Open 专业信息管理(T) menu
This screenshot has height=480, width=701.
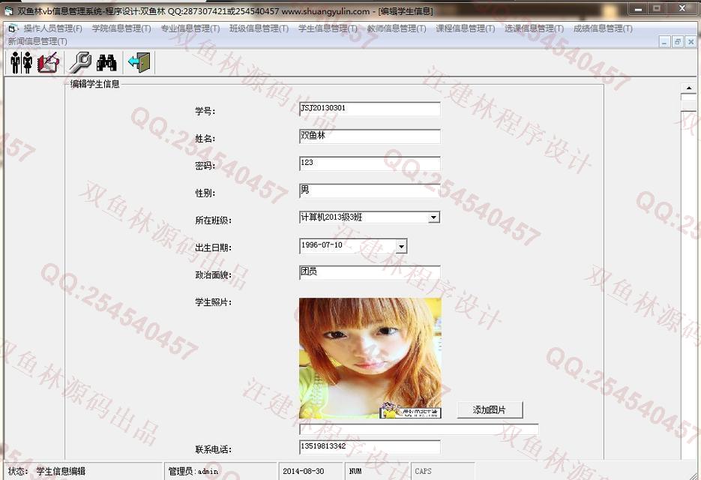190,28
